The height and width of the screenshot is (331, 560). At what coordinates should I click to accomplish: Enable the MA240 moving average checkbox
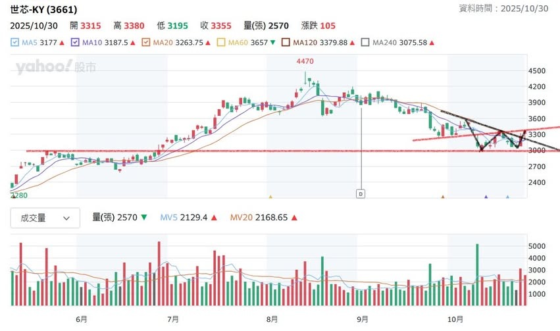coord(365,43)
